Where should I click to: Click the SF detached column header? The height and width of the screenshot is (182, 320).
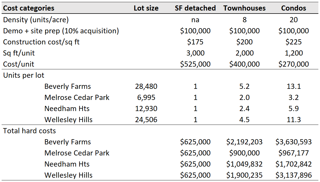pyautogui.click(x=195, y=8)
